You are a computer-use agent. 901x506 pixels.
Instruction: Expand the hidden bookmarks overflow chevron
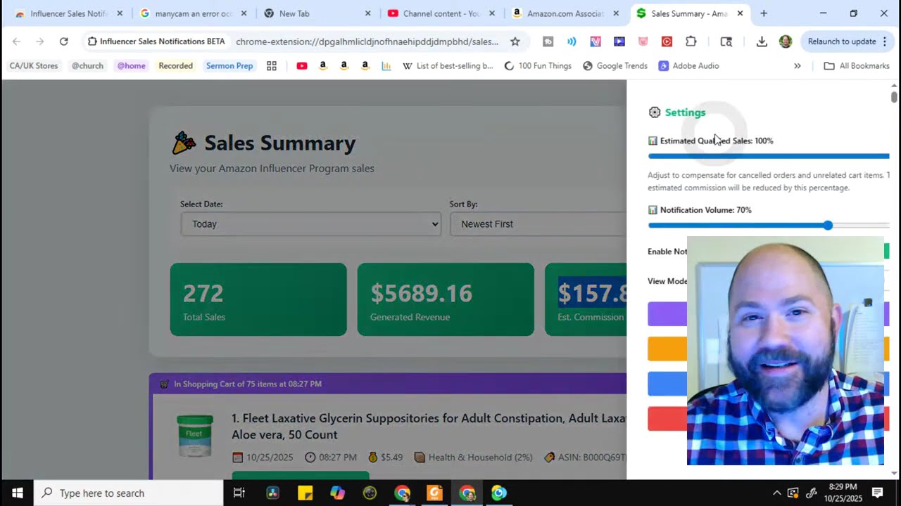pyautogui.click(x=798, y=66)
